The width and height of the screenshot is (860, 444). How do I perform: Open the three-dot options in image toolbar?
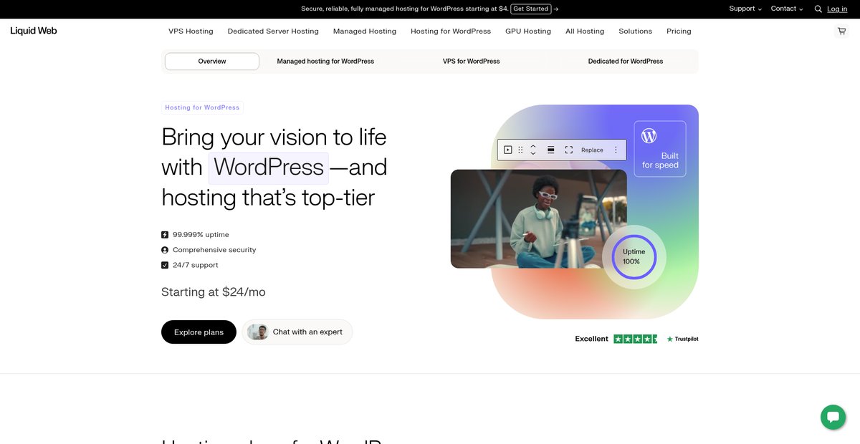(616, 150)
